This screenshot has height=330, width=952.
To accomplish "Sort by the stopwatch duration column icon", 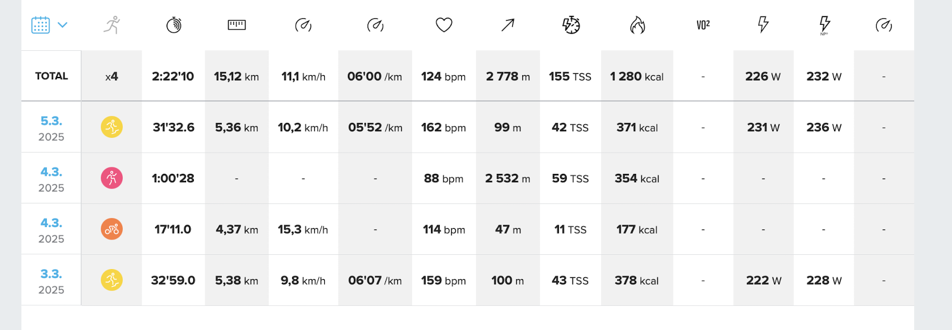I will [174, 25].
